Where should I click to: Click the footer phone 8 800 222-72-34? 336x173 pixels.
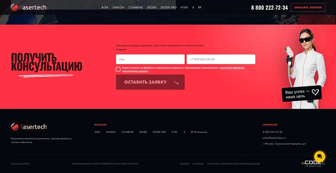(x=272, y=132)
